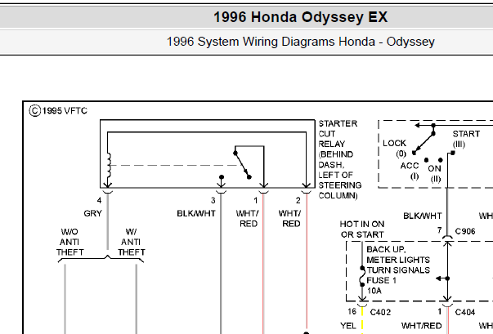
Task: Click the '1996 Honda Odyssey EX' title
Action: [x=300, y=17]
